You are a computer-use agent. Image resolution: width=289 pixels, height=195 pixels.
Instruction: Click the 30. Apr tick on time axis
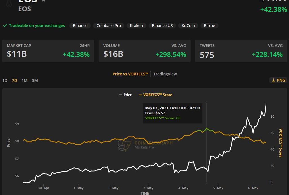click(43, 188)
